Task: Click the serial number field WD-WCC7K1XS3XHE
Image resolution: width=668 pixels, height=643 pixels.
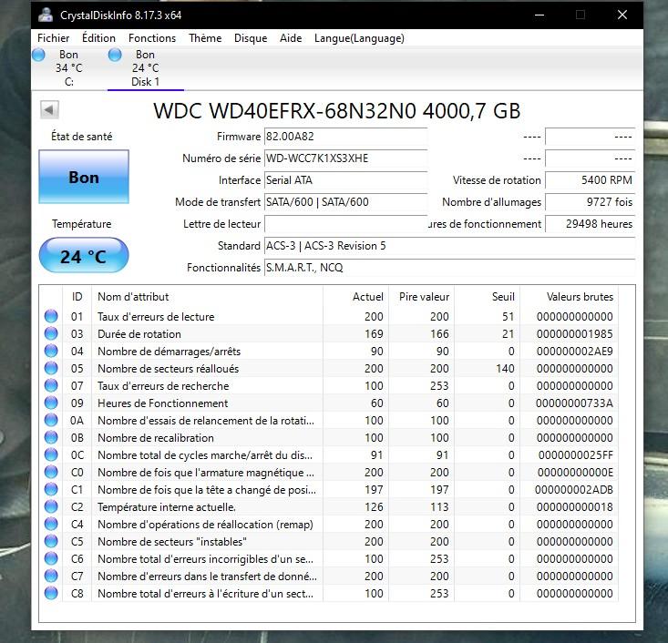Action: [x=345, y=158]
